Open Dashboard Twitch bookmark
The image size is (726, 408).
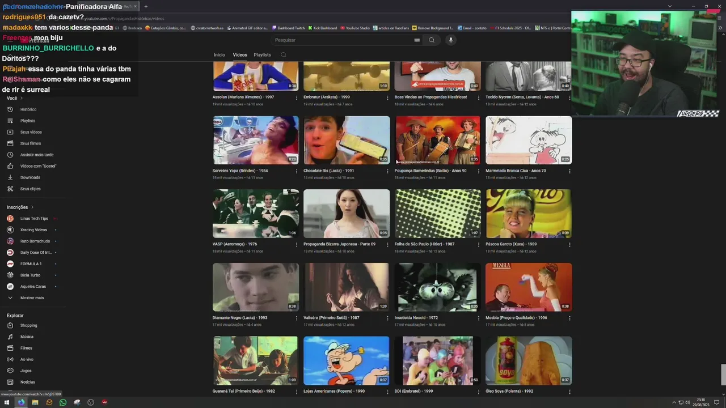(x=288, y=28)
